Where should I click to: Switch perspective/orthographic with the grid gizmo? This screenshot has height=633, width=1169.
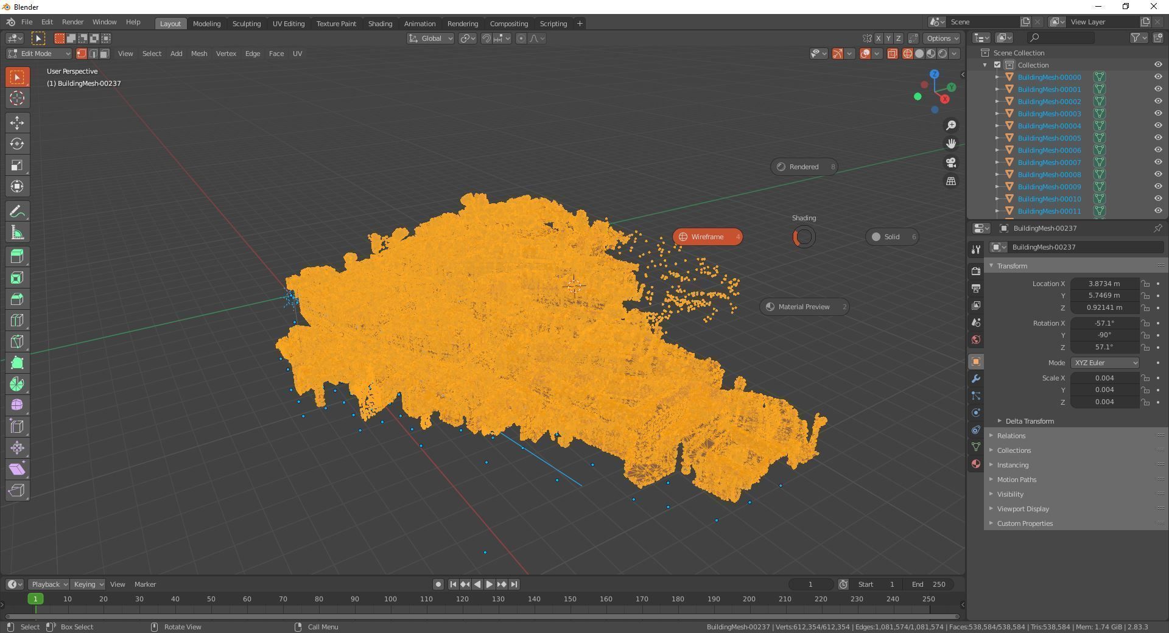point(951,181)
